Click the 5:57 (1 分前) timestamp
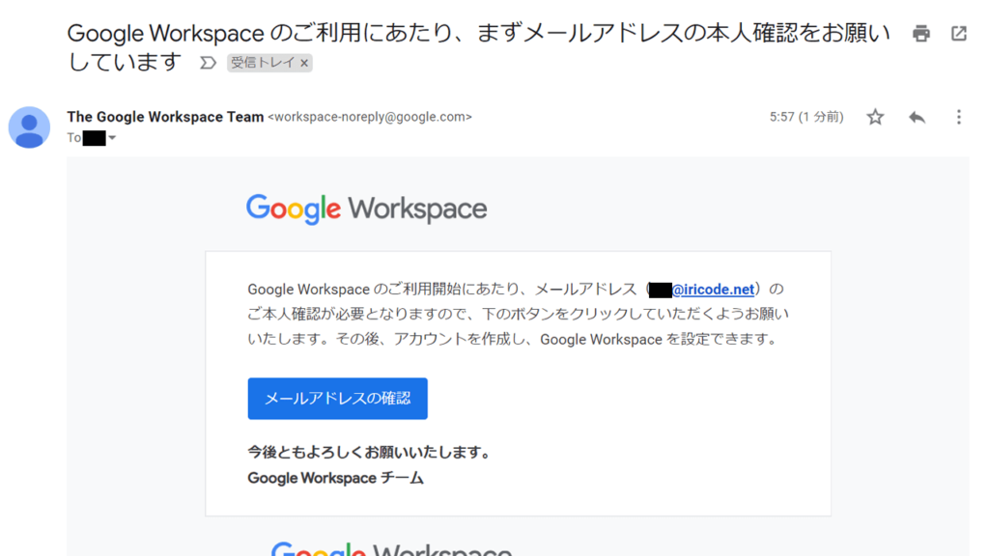The height and width of the screenshot is (556, 989). [806, 117]
